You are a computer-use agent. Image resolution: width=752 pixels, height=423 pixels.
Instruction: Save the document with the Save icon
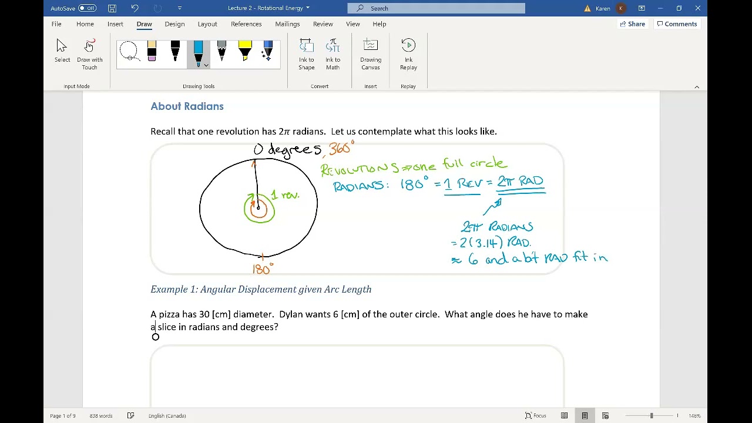112,8
